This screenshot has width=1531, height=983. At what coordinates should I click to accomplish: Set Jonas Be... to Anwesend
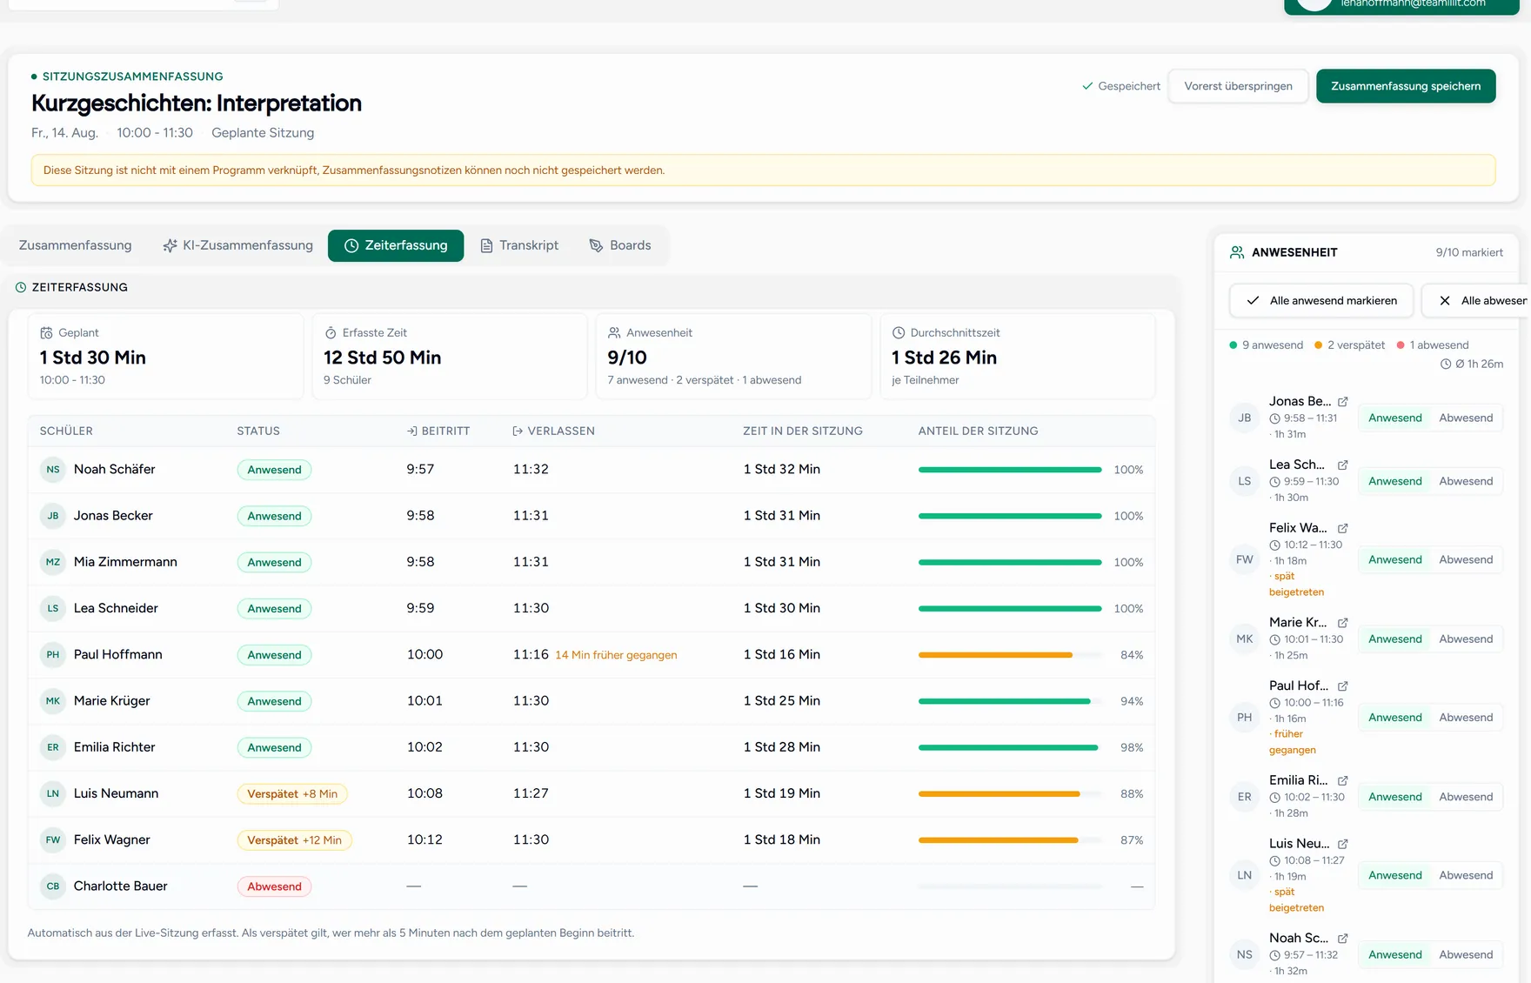[x=1394, y=418]
